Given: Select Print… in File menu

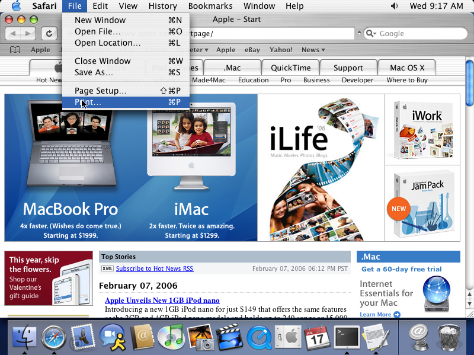Looking at the screenshot, I should (126, 102).
